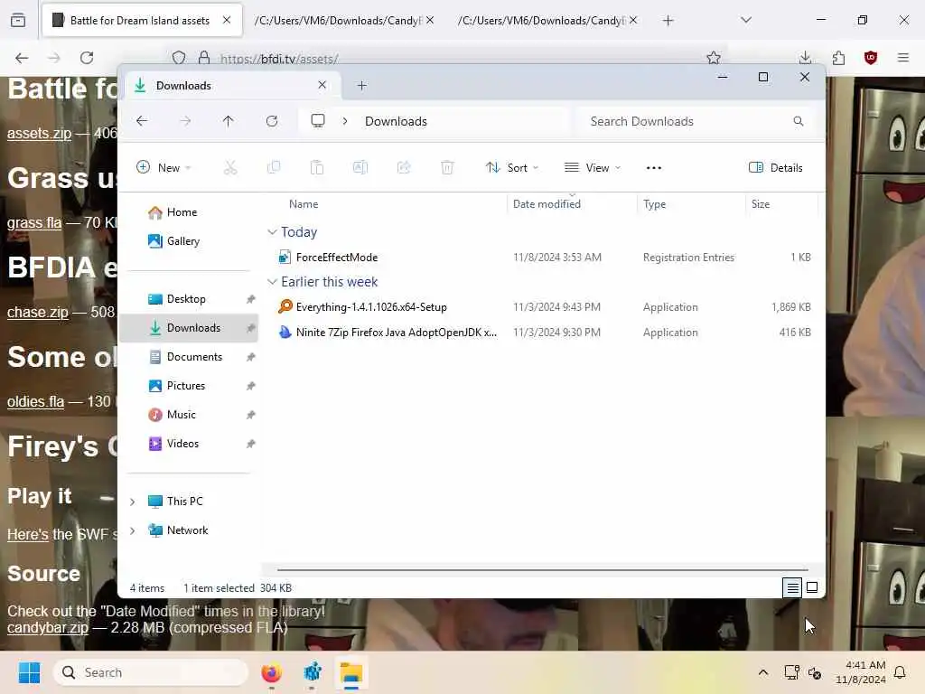Collapse the Today group
This screenshot has height=694, width=925.
272,232
